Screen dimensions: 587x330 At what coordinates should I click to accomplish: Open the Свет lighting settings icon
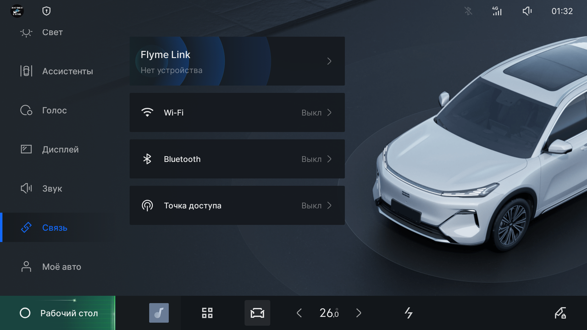[26, 32]
